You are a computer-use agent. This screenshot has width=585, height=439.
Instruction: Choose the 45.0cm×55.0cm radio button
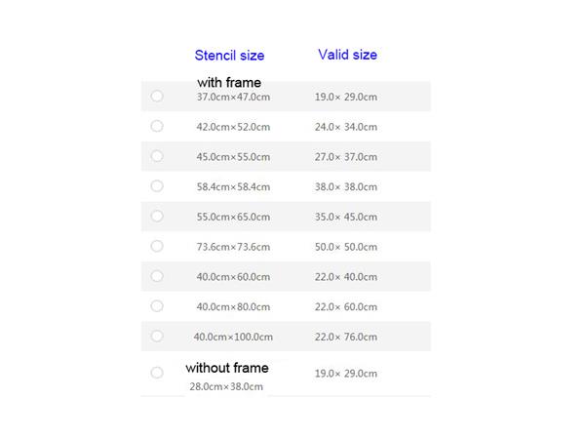[157, 156]
